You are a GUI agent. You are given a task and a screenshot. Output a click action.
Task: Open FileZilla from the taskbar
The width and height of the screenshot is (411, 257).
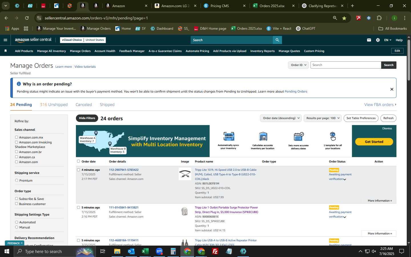pyautogui.click(x=215, y=251)
